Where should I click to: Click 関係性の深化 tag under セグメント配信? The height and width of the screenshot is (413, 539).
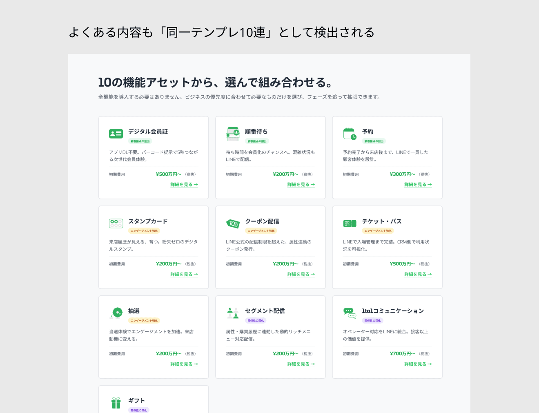[256, 321]
